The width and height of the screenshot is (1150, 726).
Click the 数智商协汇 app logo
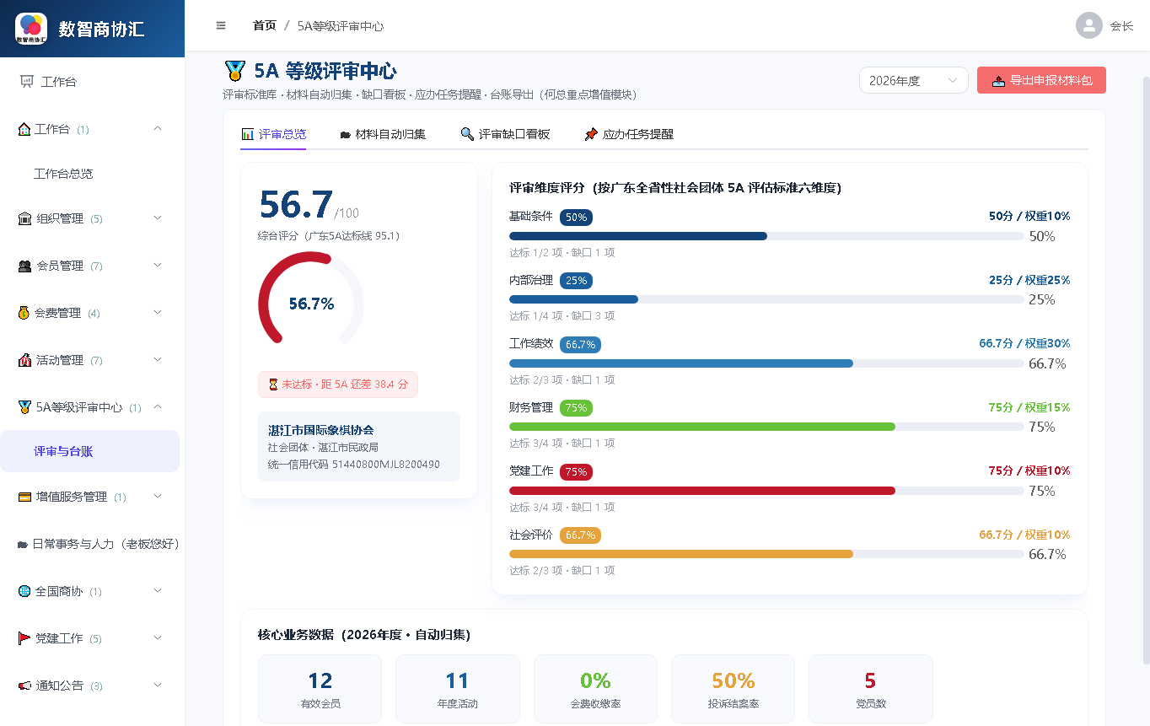(x=31, y=29)
